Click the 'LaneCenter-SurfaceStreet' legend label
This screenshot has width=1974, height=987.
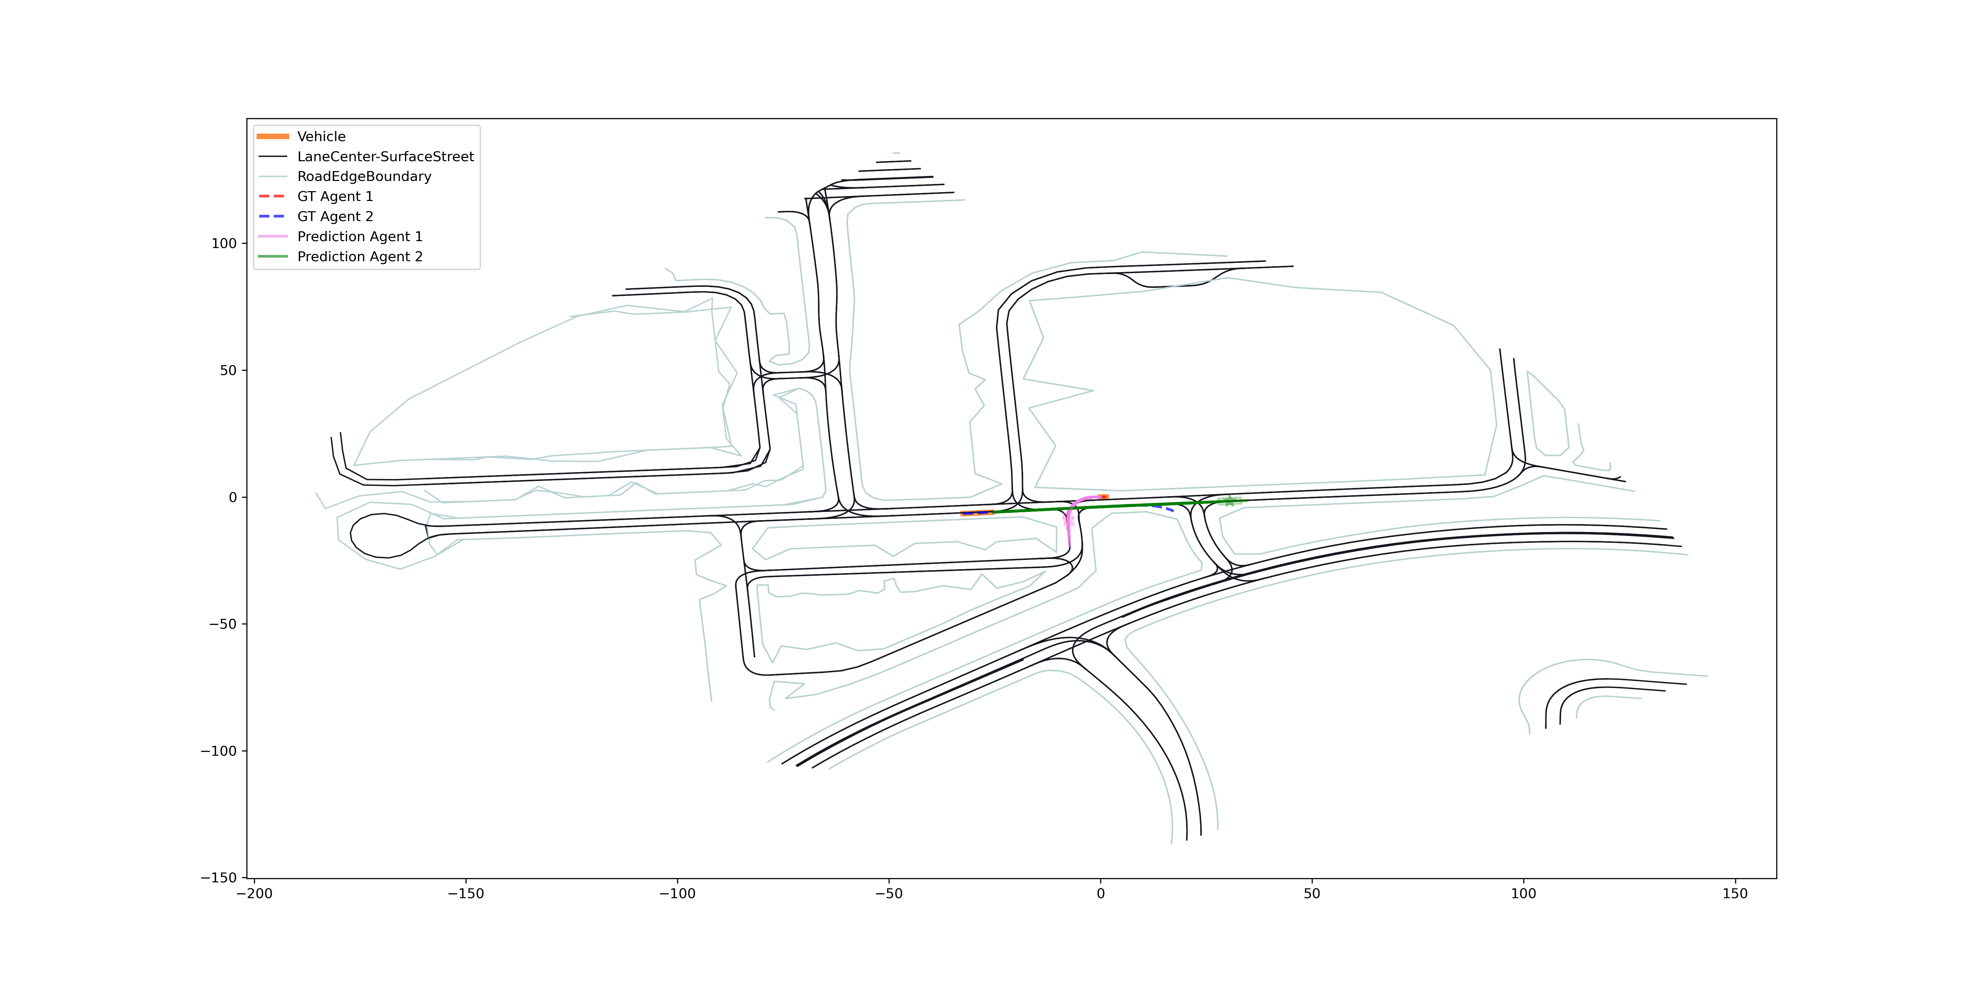(386, 156)
